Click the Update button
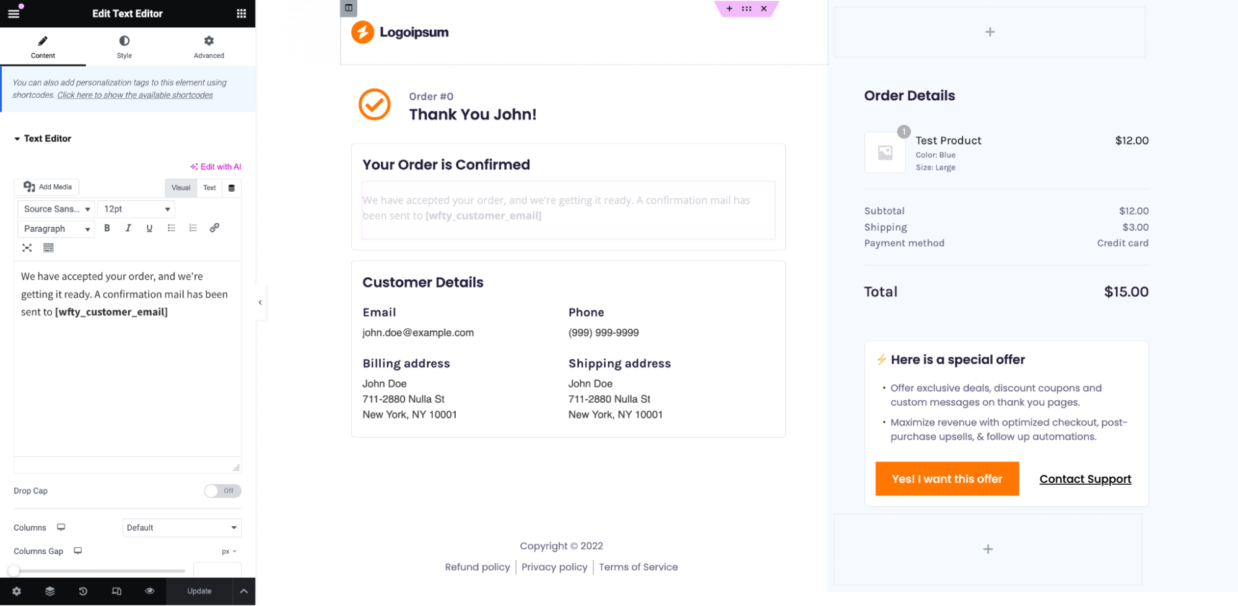 click(x=199, y=591)
